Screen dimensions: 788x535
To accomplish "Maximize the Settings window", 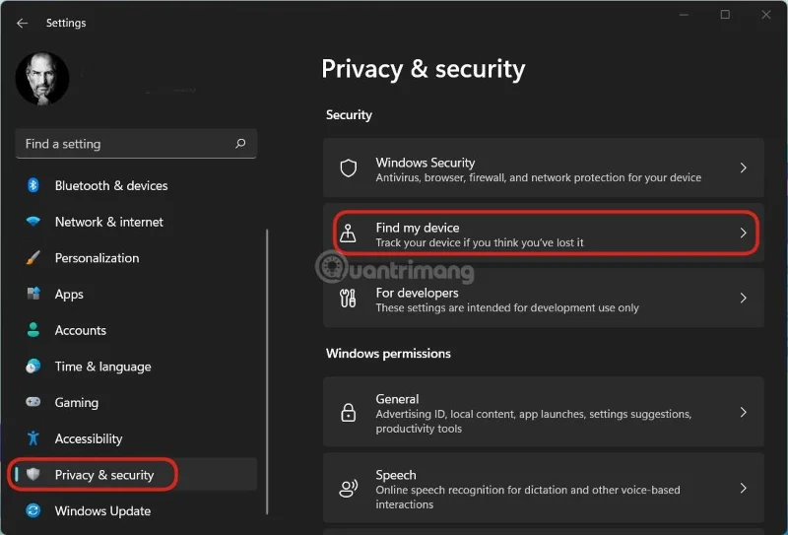I will [725, 15].
